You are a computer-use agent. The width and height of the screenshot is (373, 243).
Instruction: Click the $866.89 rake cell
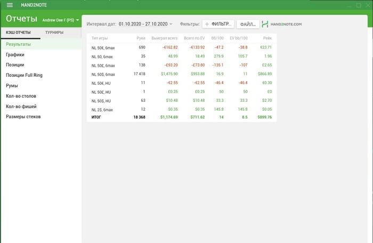pyautogui.click(x=265, y=74)
